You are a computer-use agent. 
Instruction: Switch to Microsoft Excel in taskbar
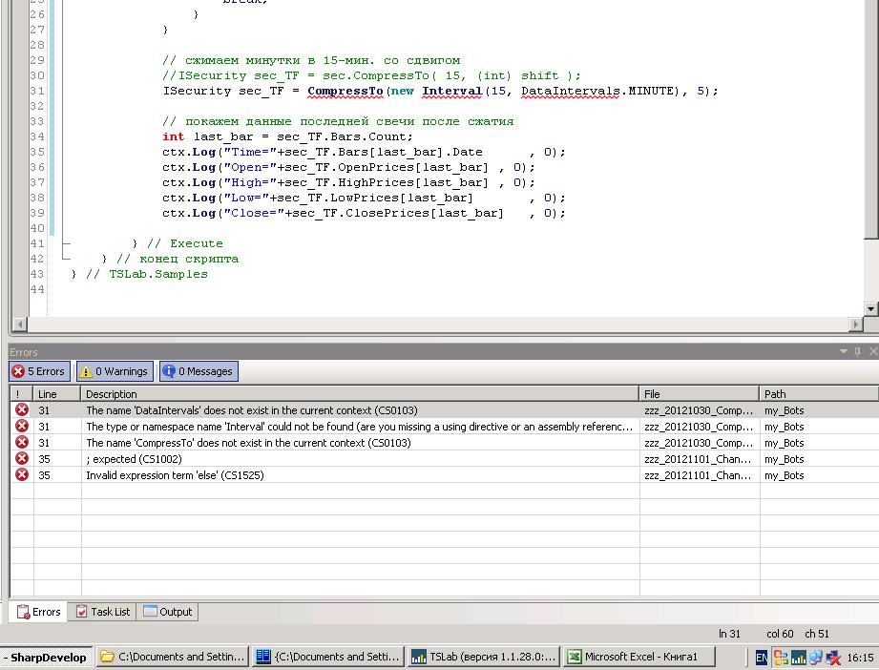[x=638, y=657]
